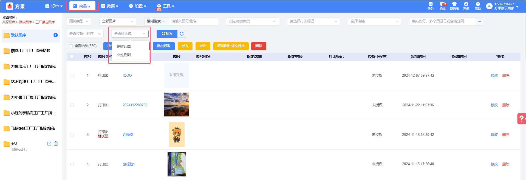Open the 数据 menu
This screenshot has height=180, width=526.
[x=110, y=6]
